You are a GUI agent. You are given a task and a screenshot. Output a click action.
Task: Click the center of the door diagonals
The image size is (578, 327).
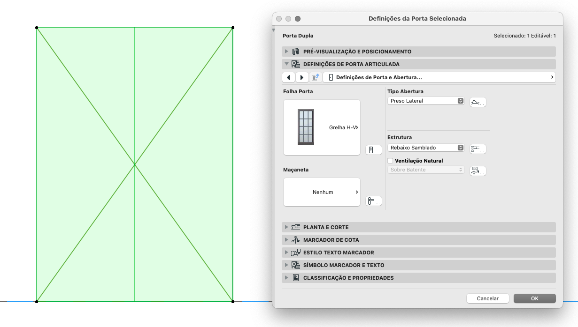(x=135, y=164)
